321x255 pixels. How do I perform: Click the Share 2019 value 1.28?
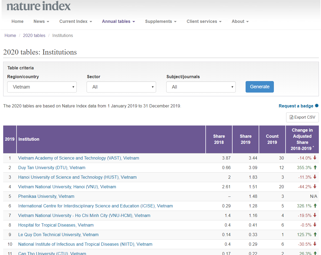pyautogui.click(x=253, y=206)
